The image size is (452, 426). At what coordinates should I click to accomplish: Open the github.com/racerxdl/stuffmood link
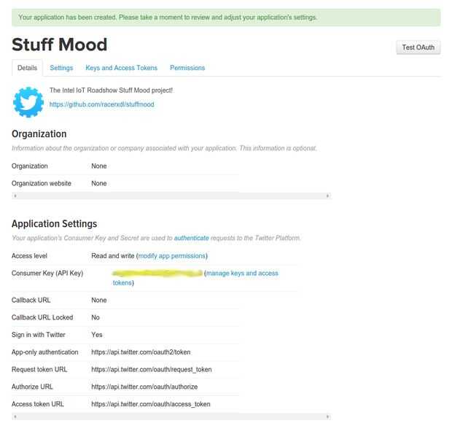(101, 104)
